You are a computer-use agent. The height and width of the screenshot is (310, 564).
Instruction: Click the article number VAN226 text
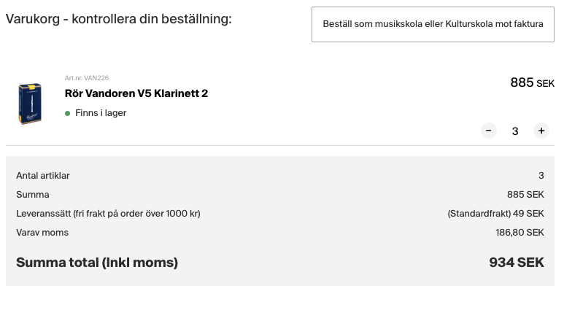(x=87, y=78)
